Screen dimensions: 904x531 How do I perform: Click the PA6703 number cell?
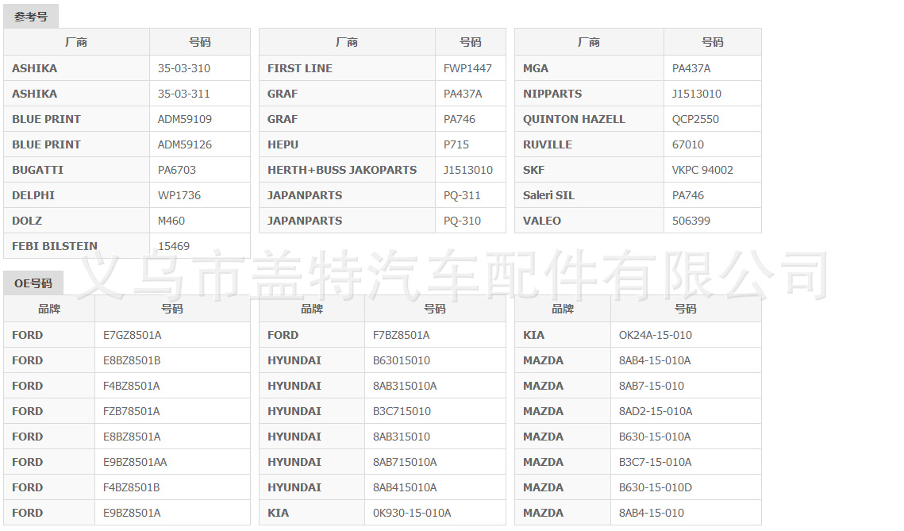pos(199,170)
